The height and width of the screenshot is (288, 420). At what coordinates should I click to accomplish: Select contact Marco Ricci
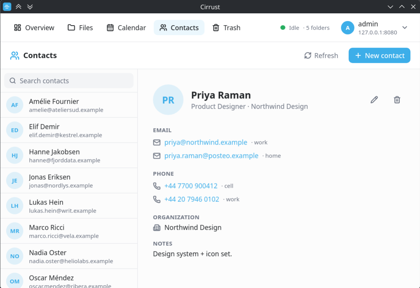point(69,231)
